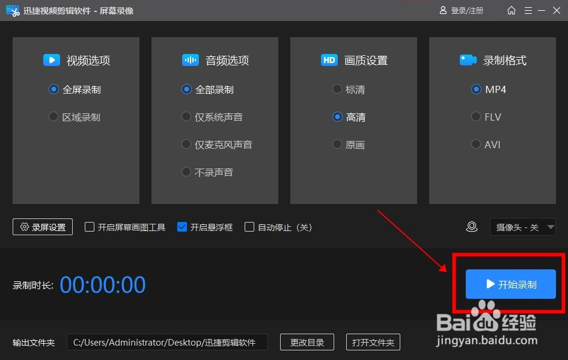Click the webcam icon near 摄像头
Viewport: 568px width, 360px height.
(472, 227)
